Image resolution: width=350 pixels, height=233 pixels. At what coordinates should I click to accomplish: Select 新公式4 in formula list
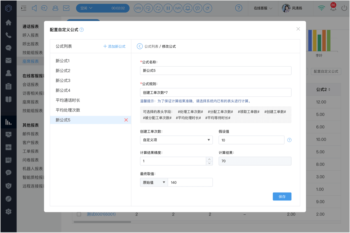[90, 90]
